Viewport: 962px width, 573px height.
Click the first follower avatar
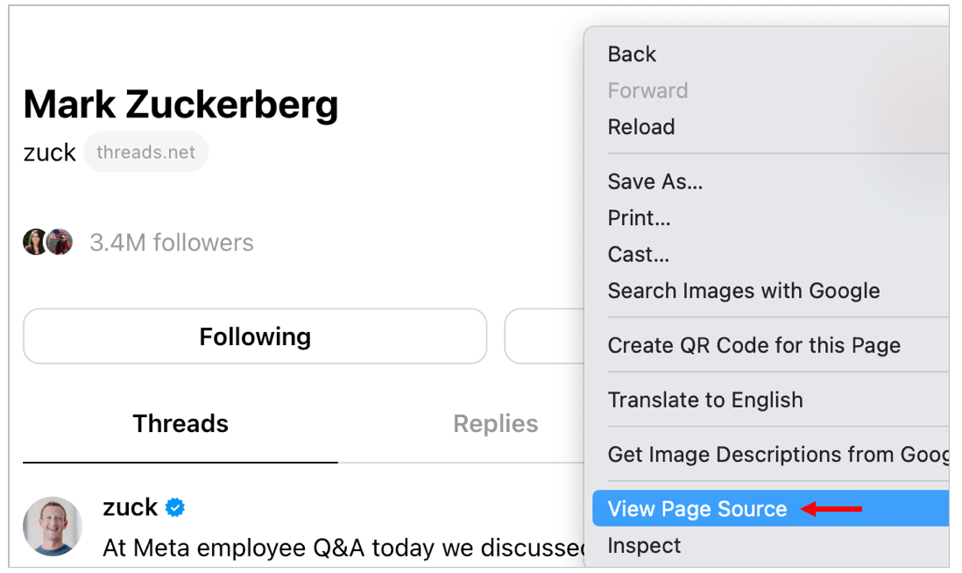(x=35, y=242)
